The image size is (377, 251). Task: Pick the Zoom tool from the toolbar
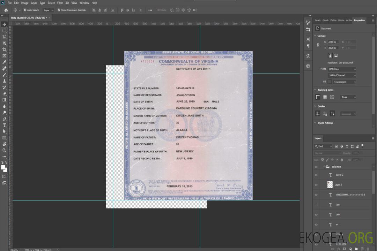[5, 150]
